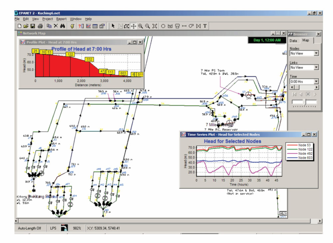Select the Add Reservoir tool
The height and width of the screenshot is (243, 333).
pos(170,26)
